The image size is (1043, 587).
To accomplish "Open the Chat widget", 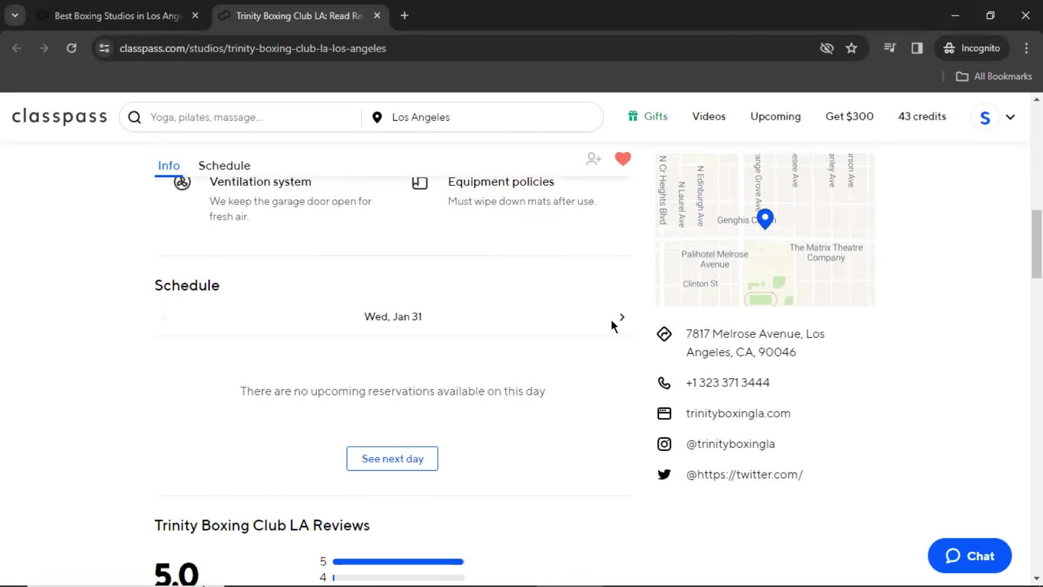I will 970,555.
